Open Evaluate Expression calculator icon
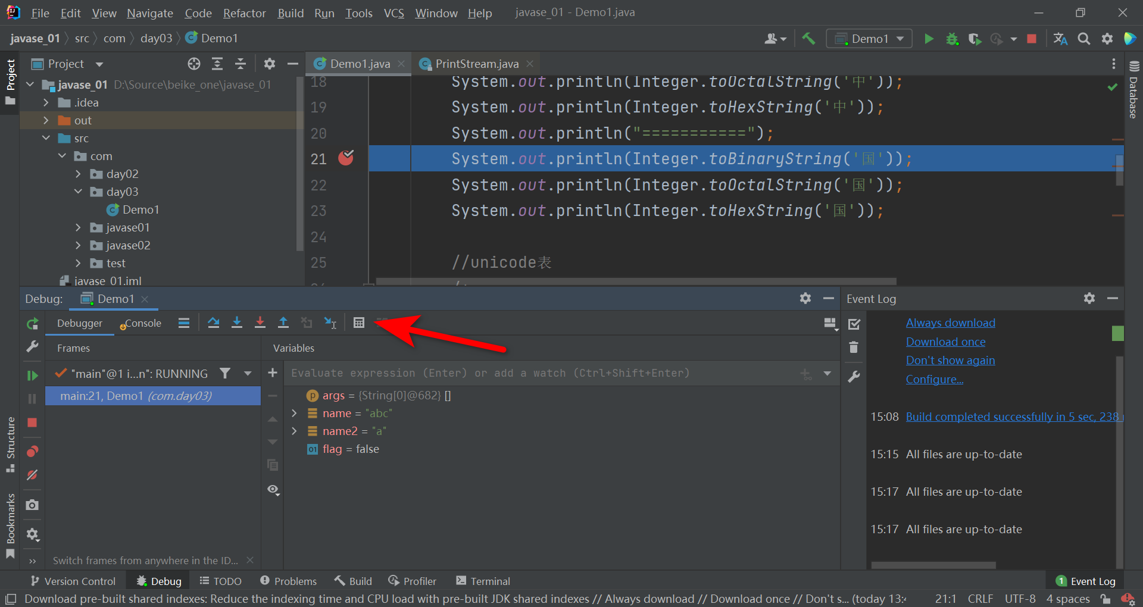 coord(358,323)
